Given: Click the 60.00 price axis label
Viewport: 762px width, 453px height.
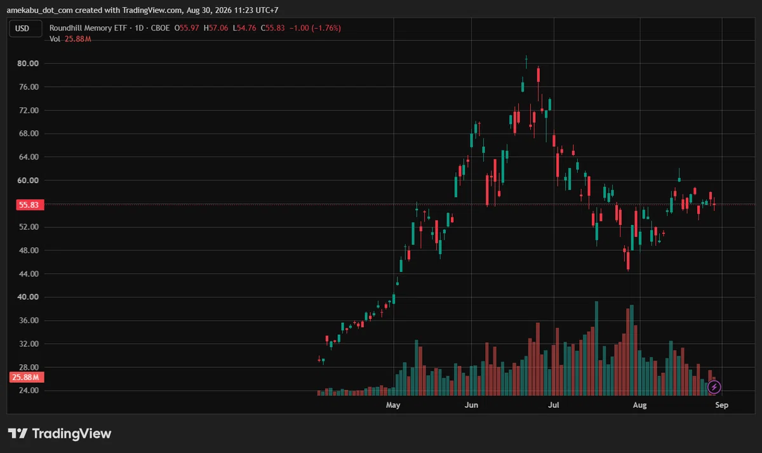Looking at the screenshot, I should click(29, 180).
